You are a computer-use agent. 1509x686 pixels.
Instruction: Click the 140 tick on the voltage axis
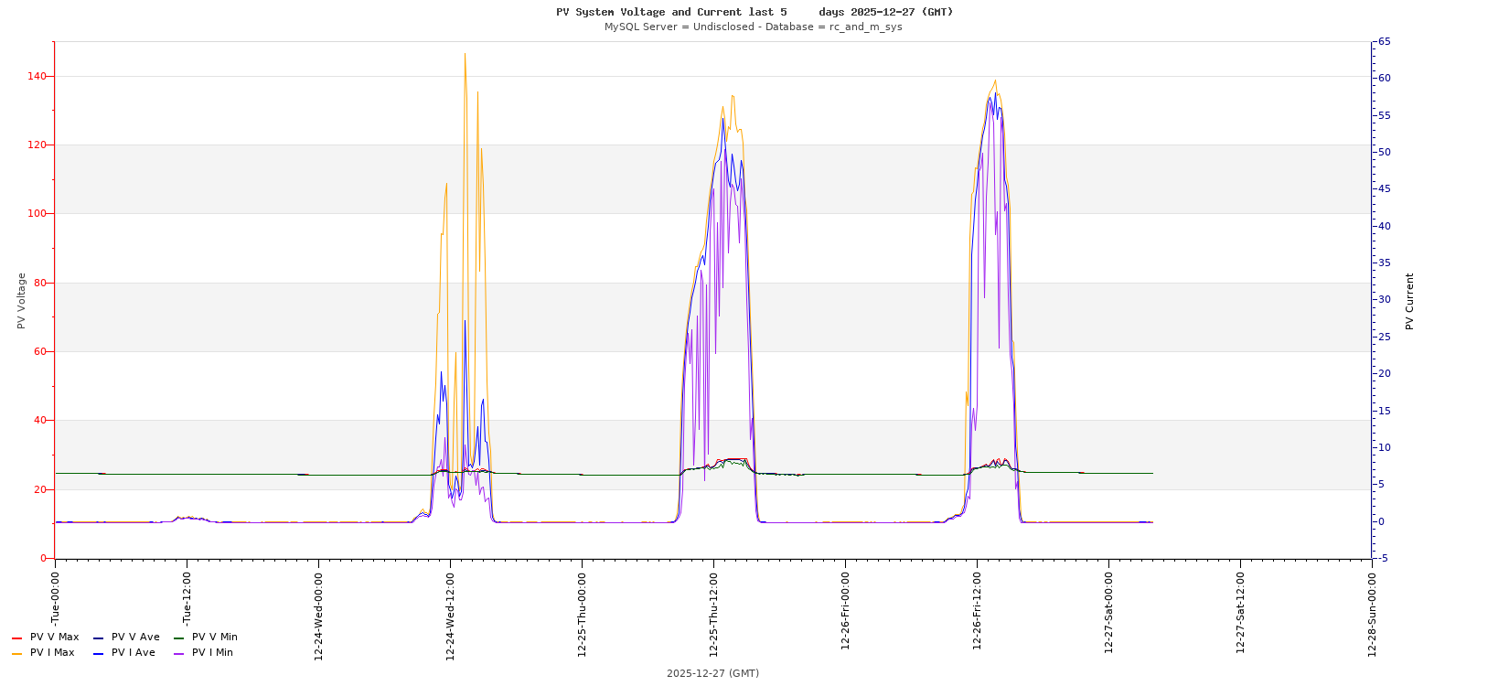click(37, 76)
